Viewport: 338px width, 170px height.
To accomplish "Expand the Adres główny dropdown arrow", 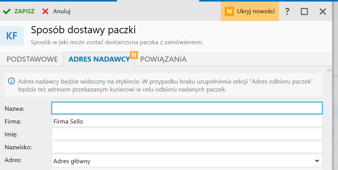I will coord(317,161).
